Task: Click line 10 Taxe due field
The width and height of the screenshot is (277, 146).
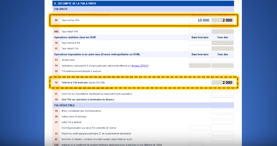Action: 223,43
